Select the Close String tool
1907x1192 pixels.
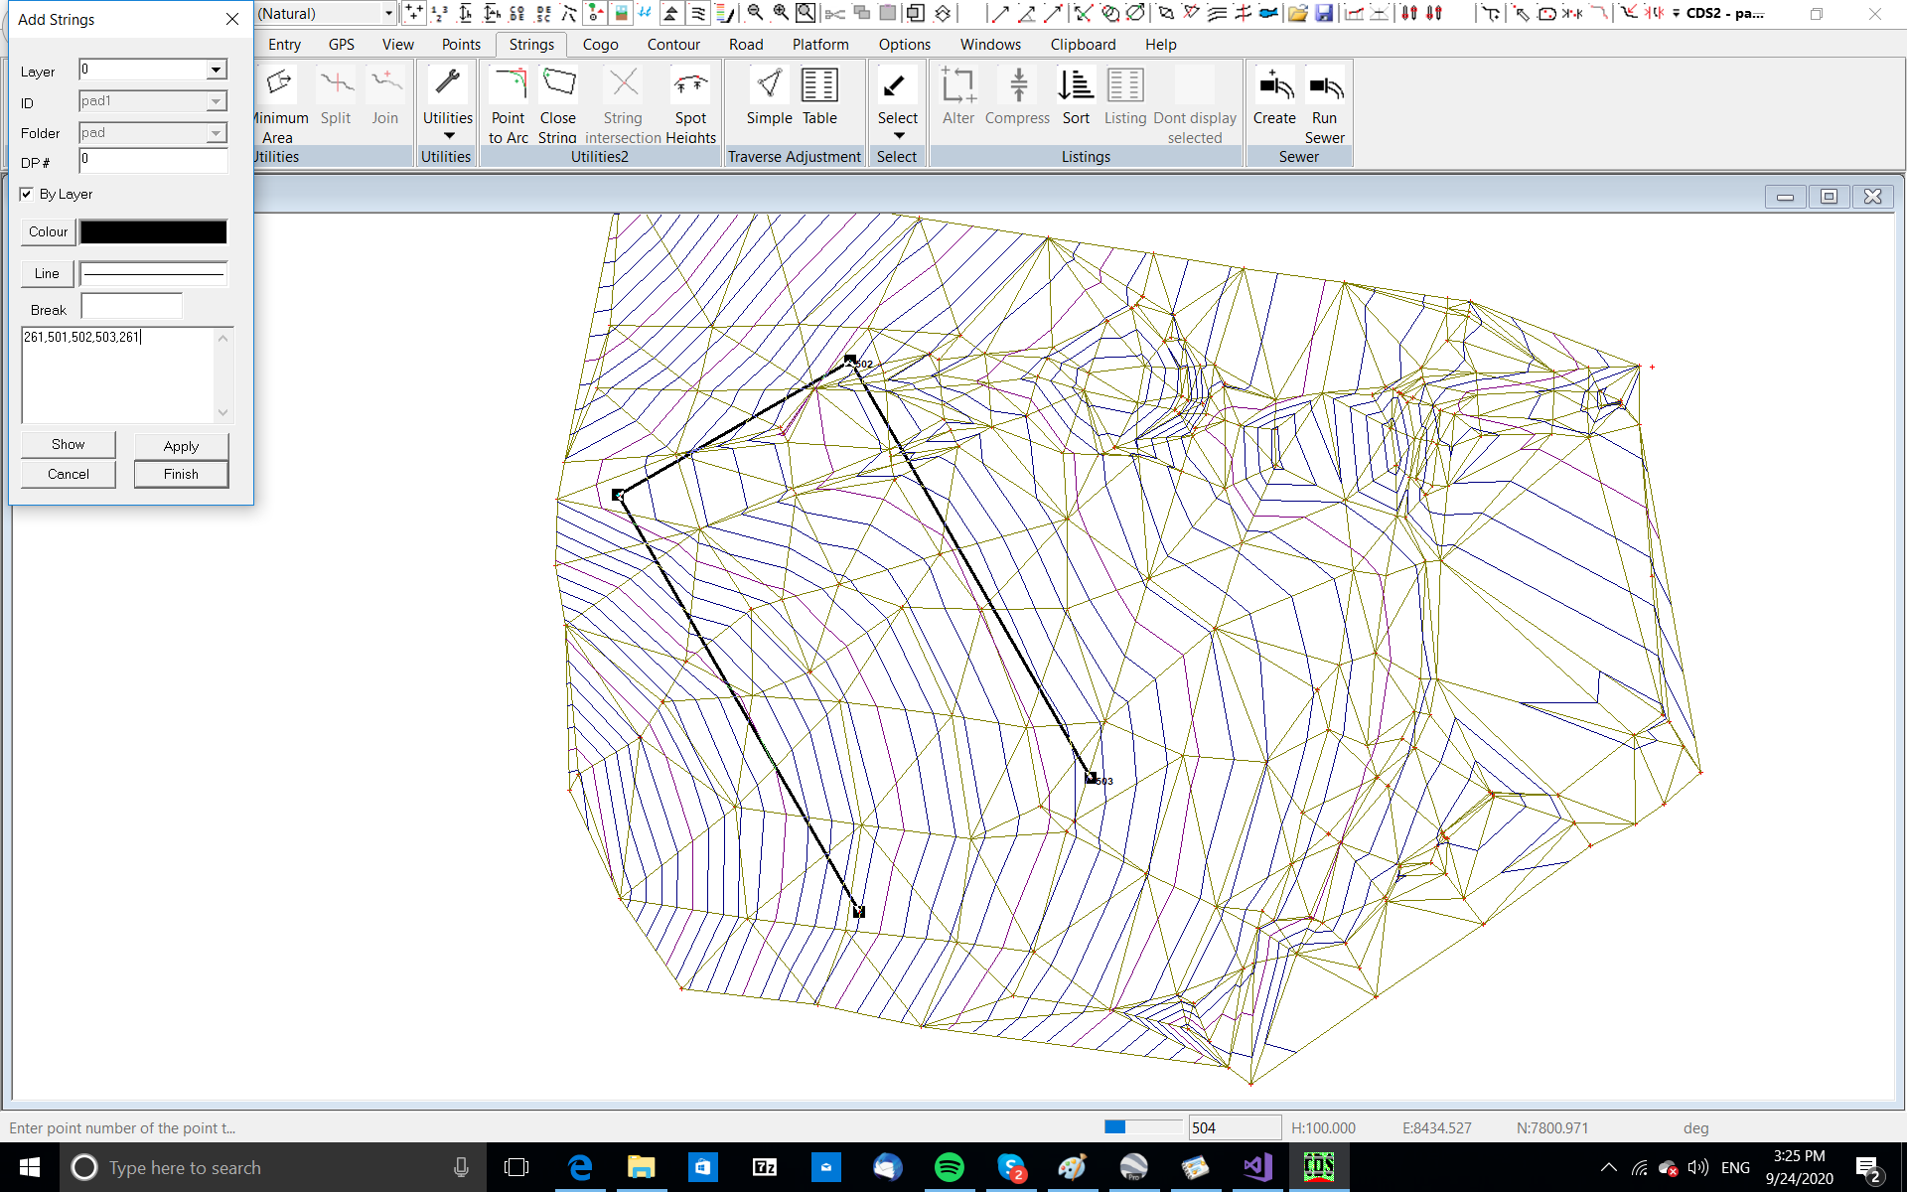click(558, 86)
